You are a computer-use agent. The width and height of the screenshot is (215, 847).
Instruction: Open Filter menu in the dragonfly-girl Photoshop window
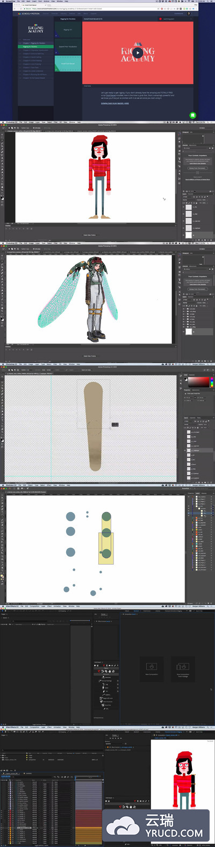pos(54,243)
